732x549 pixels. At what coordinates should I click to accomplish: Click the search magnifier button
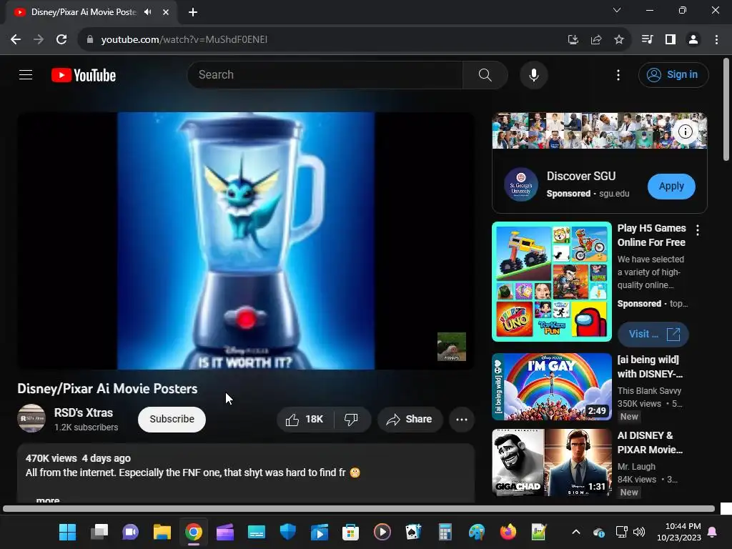click(485, 74)
